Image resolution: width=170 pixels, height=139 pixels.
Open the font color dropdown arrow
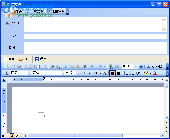click(x=159, y=73)
